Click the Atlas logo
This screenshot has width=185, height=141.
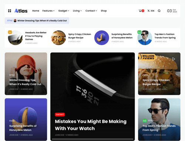pos(21,11)
